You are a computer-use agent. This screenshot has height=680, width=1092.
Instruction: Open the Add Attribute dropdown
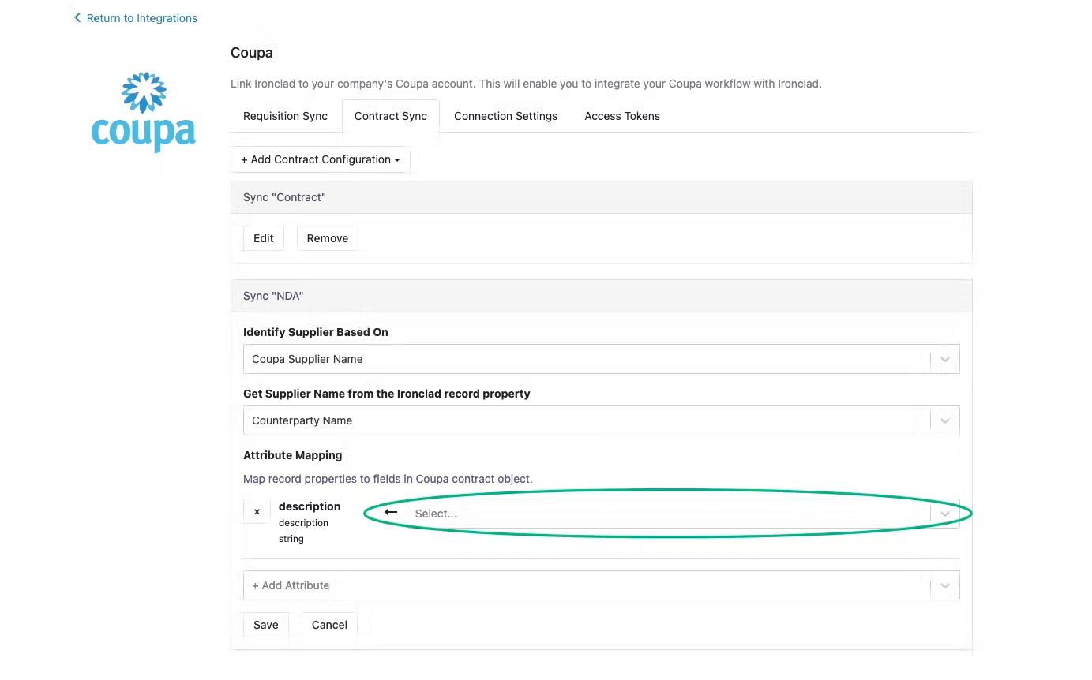point(602,585)
